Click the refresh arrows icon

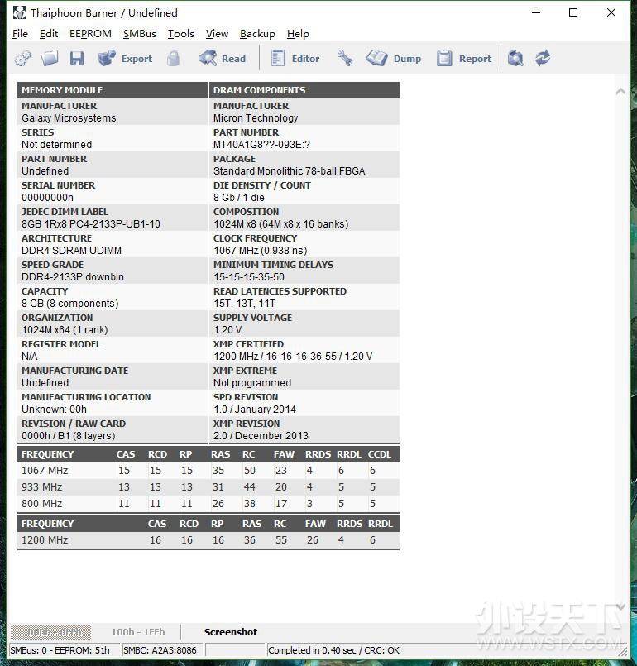coord(543,58)
